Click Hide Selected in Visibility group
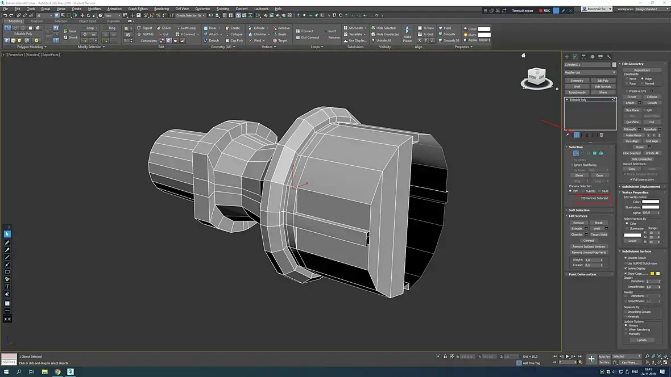The height and width of the screenshot is (377, 671). tap(383, 28)
